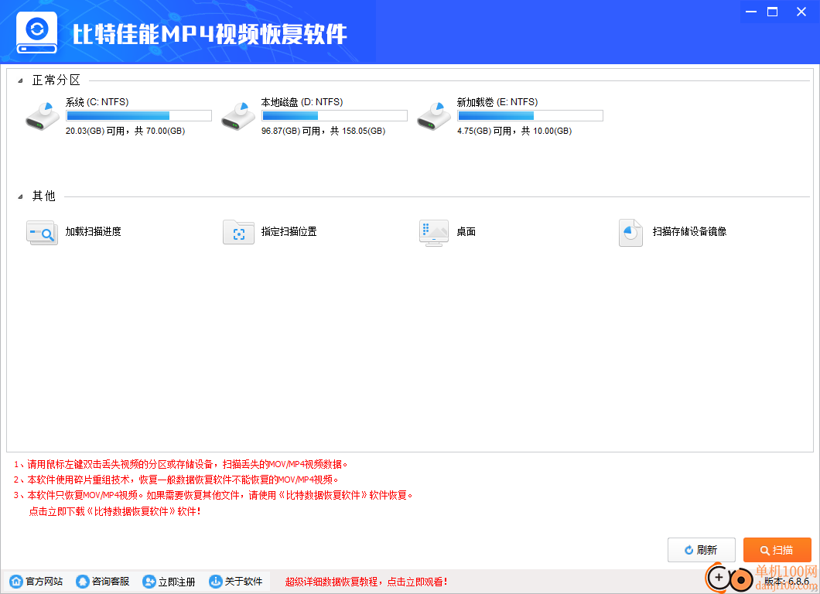Open the 立即注册 link
Viewport: 820px width, 594px height.
point(176,582)
